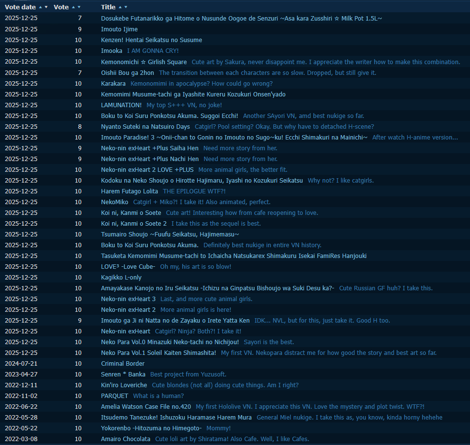Open Kemonomichi ☆ Girlish Square entry
The height and width of the screenshot is (445, 470).
point(144,62)
